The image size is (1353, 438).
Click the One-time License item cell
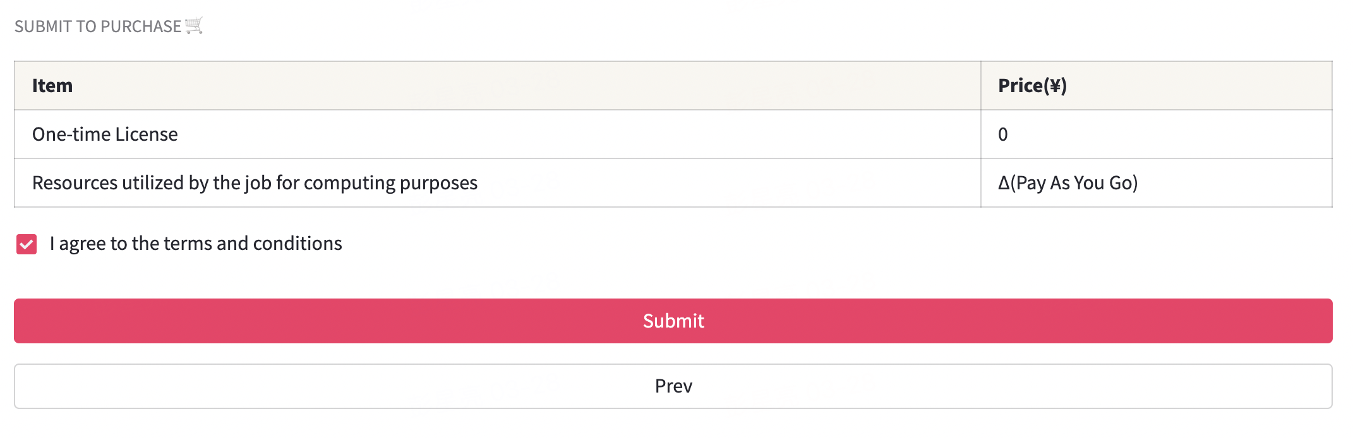click(x=105, y=134)
